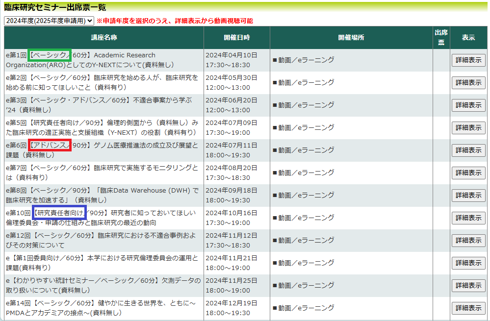The width and height of the screenshot is (490, 321).
Task: Click 詳細表示 for e第10回 倫理委員会 seminar
Action: point(468,218)
